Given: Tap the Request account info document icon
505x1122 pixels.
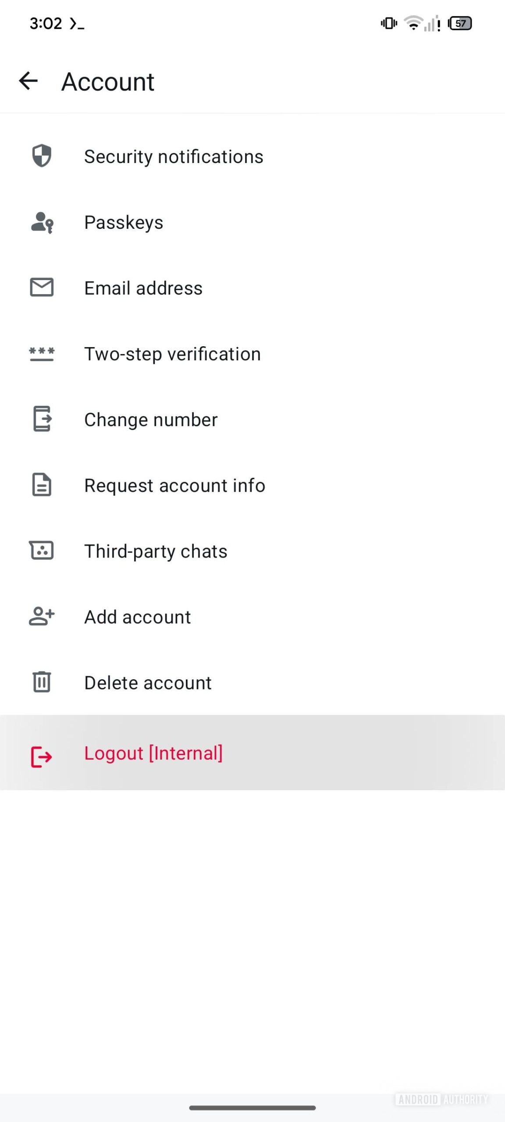Looking at the screenshot, I should pyautogui.click(x=42, y=485).
